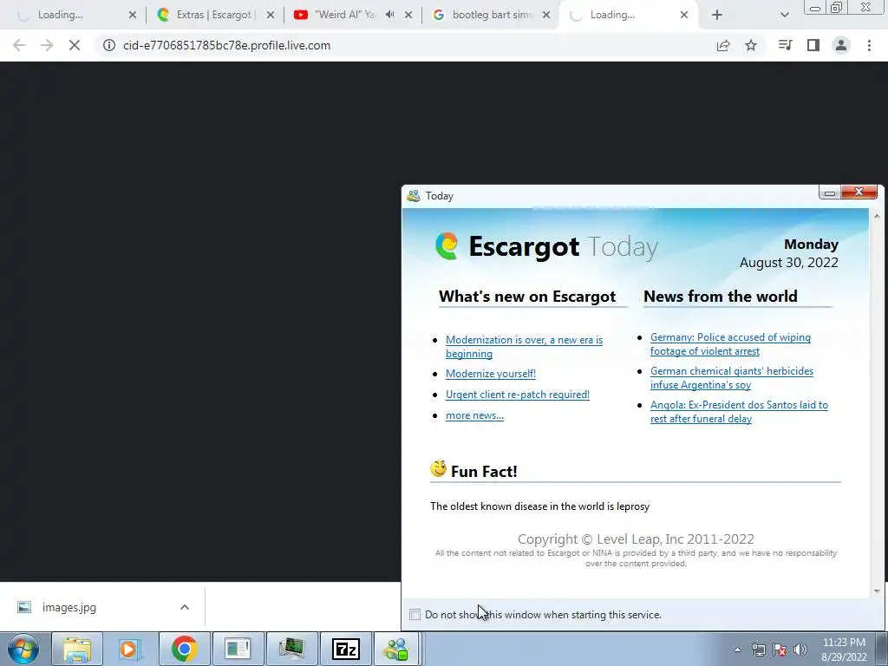Image resolution: width=888 pixels, height=666 pixels.
Task: Open link Modernization is over, a new era
Action: click(524, 347)
